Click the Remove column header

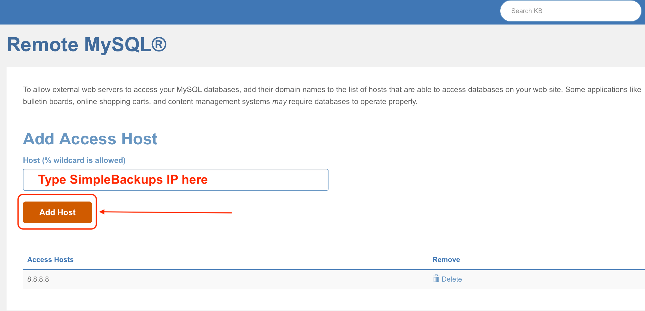click(446, 260)
